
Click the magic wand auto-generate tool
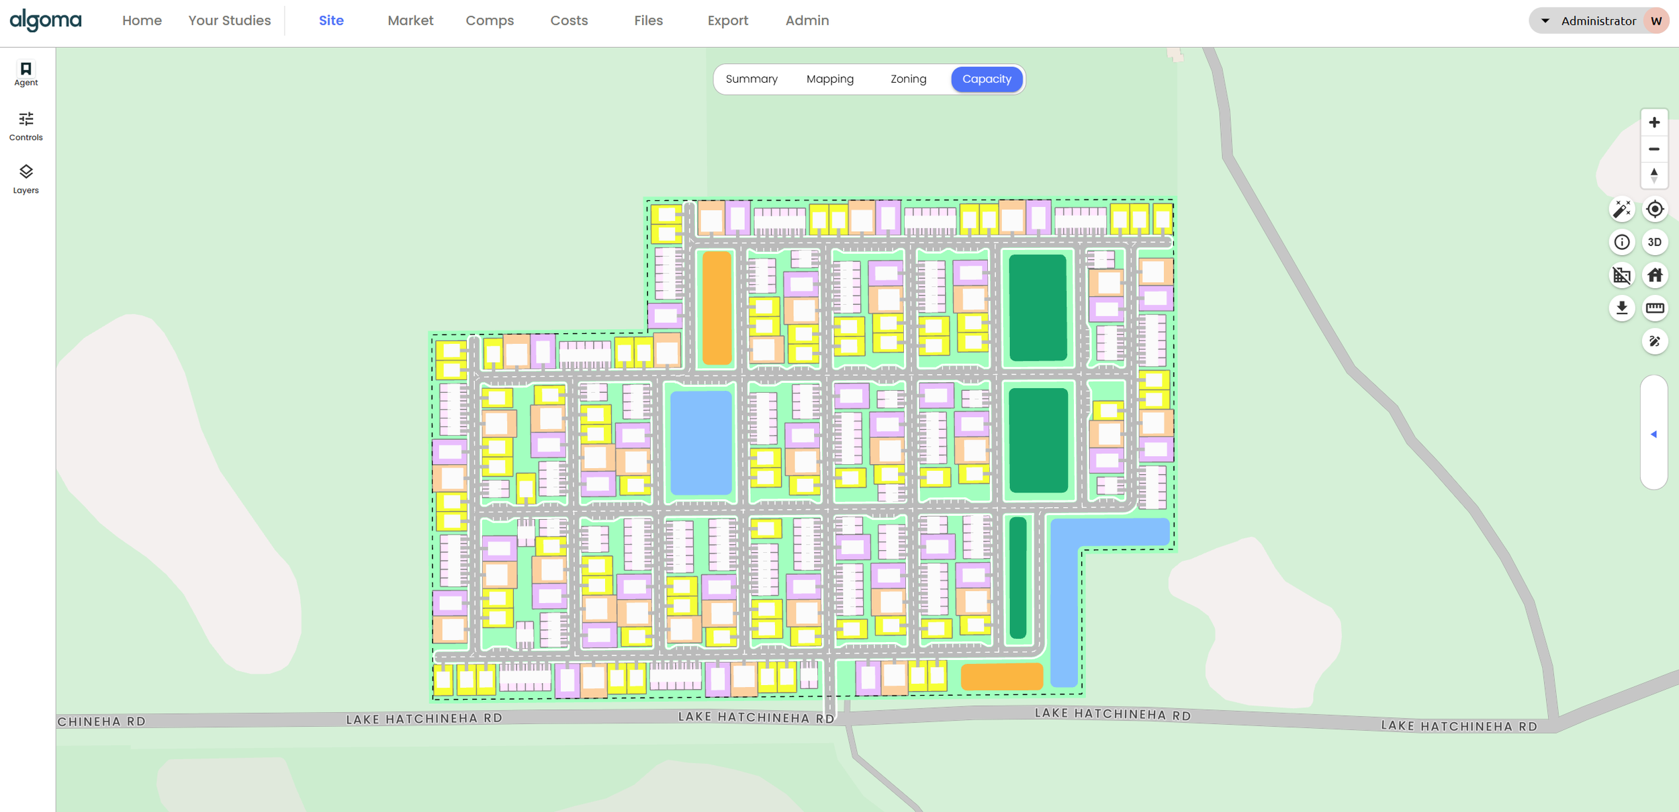click(1621, 210)
